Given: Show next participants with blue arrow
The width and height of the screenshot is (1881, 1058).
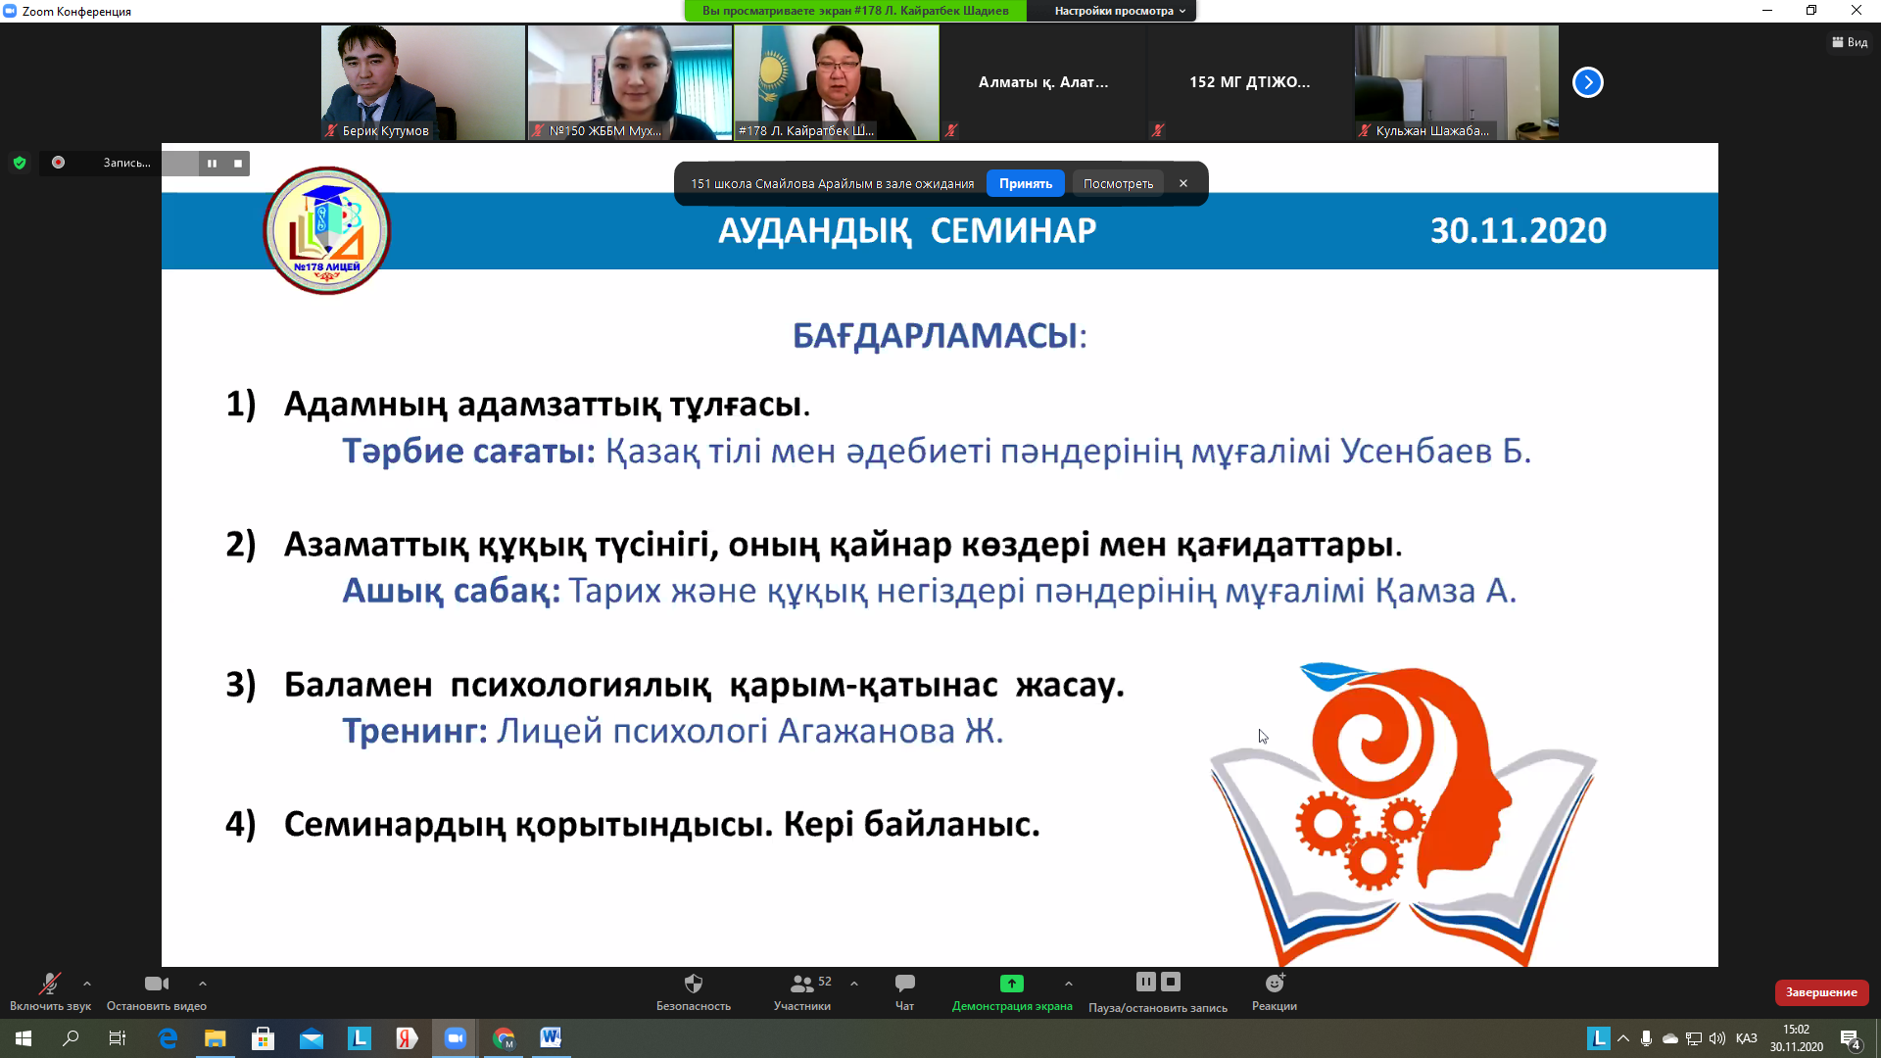Looking at the screenshot, I should (x=1587, y=82).
